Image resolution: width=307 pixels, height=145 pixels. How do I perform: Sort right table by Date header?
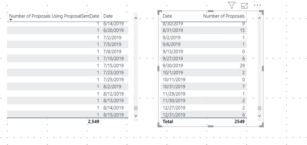coord(167,16)
